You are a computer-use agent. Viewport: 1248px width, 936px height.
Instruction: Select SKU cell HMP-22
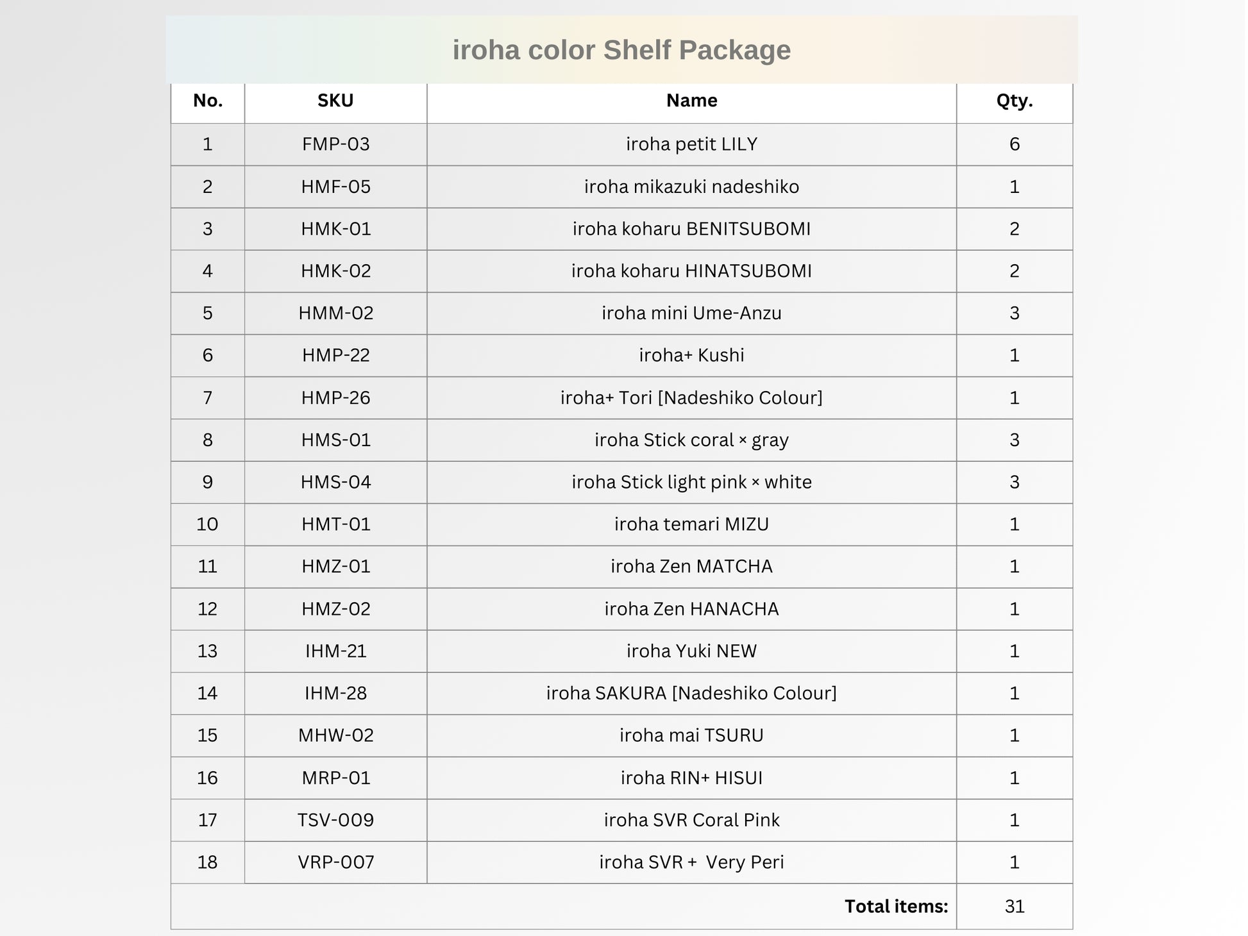pyautogui.click(x=335, y=355)
